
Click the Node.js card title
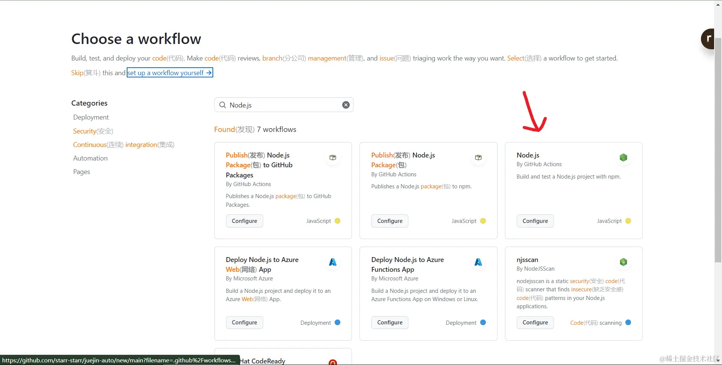[528, 155]
